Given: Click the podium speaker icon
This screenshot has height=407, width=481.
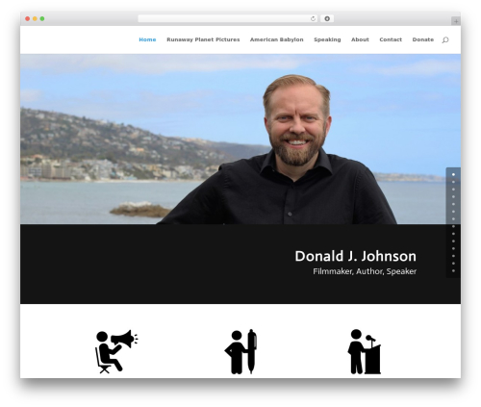Looking at the screenshot, I should [x=365, y=352].
